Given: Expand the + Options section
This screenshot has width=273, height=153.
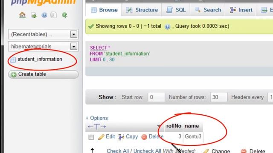Looking at the screenshot, I should [97, 118].
